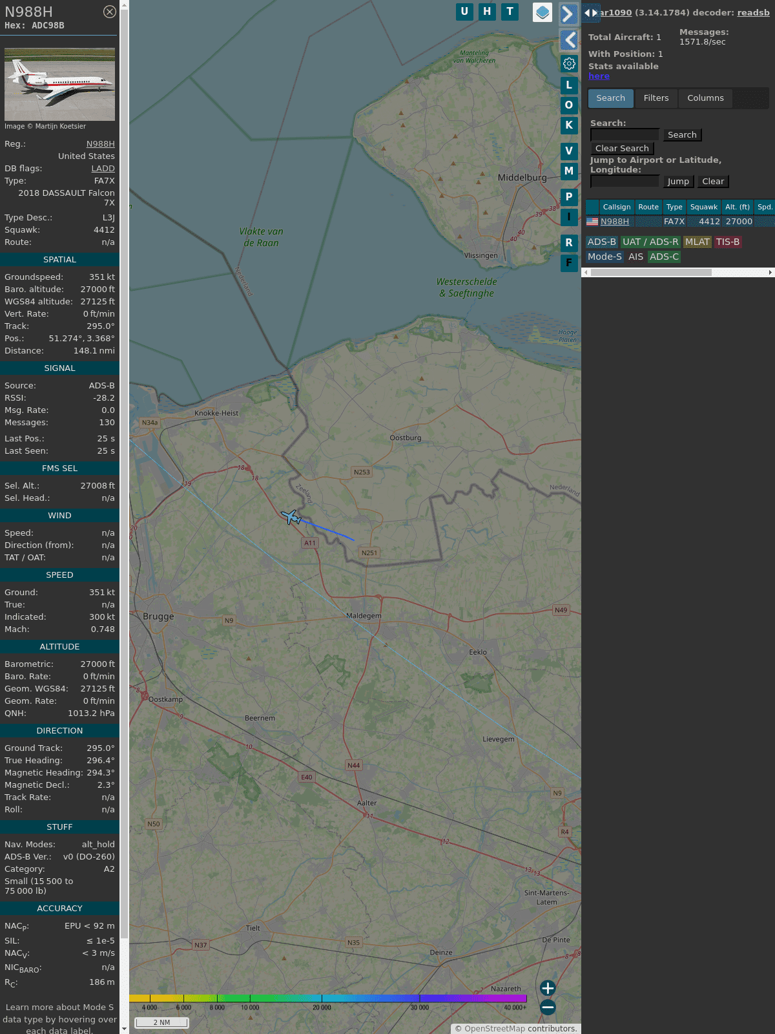Open the settings gear on the map
775x1034 pixels.
(x=569, y=63)
